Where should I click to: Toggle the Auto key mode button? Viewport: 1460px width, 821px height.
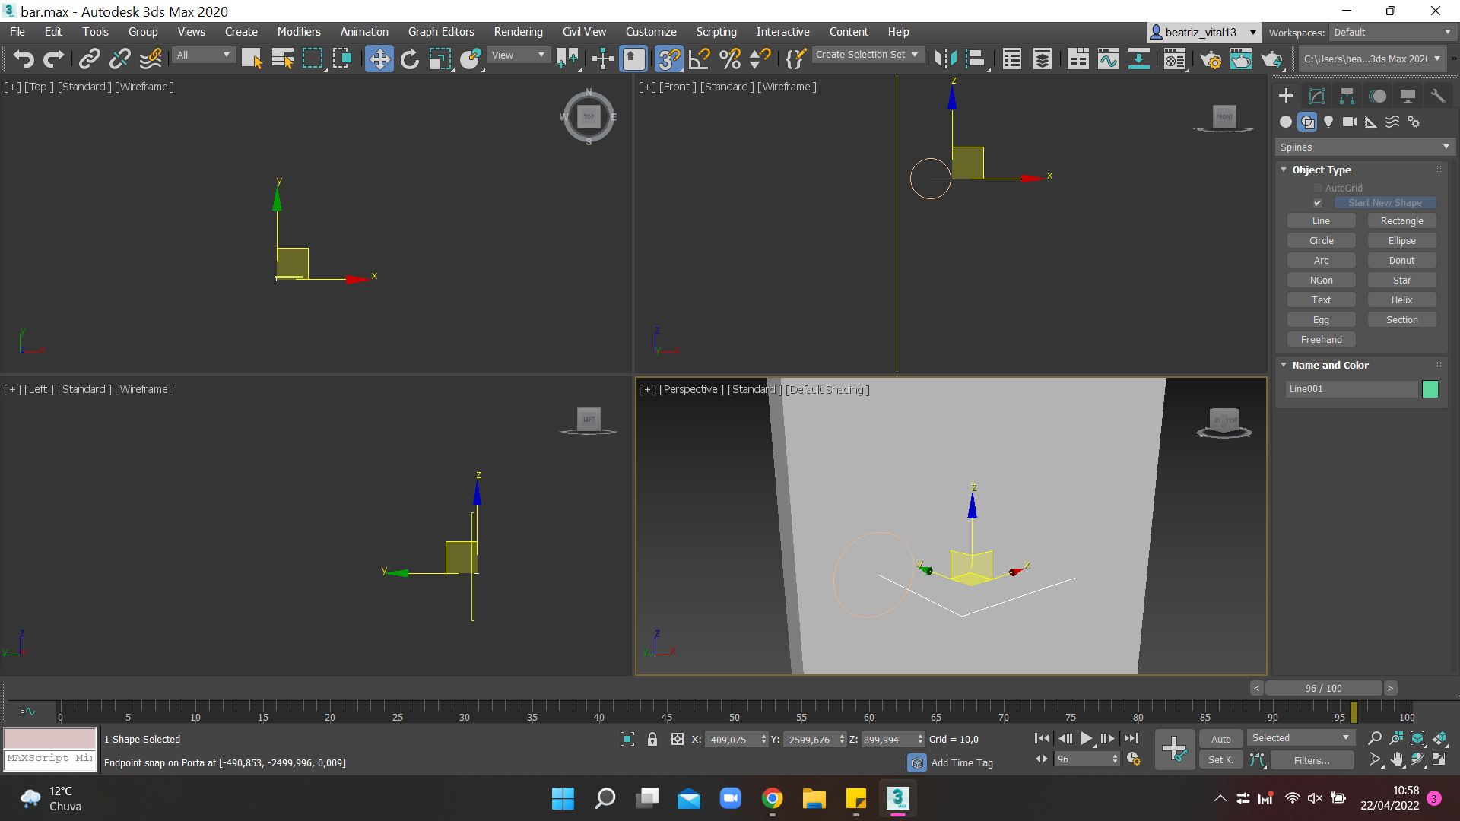(x=1220, y=739)
